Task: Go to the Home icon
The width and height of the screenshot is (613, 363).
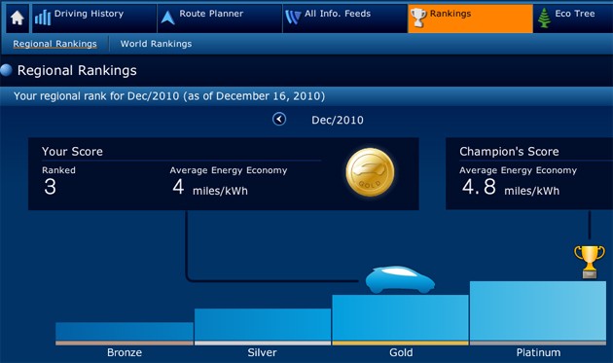Action: click(x=18, y=18)
